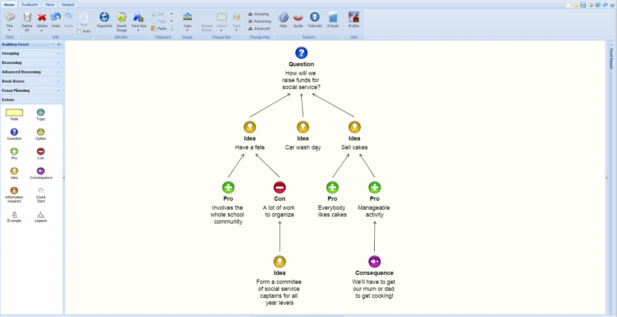Select the Idea bulb icon in Extras
617x317 pixels.
[14, 171]
